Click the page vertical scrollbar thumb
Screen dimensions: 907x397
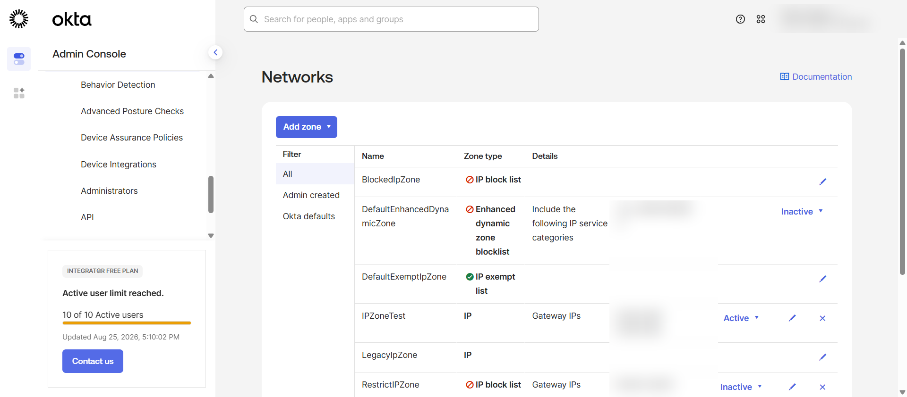click(x=902, y=161)
